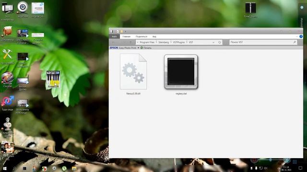Viewport: 307px width, 172px height.
Task: Open the WEBCAM desktop icon
Action: coord(23,10)
